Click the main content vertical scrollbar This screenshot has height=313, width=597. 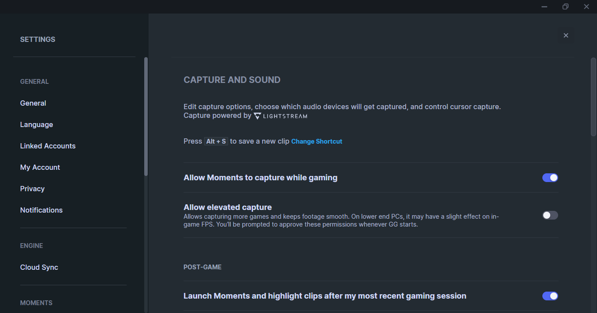click(593, 97)
